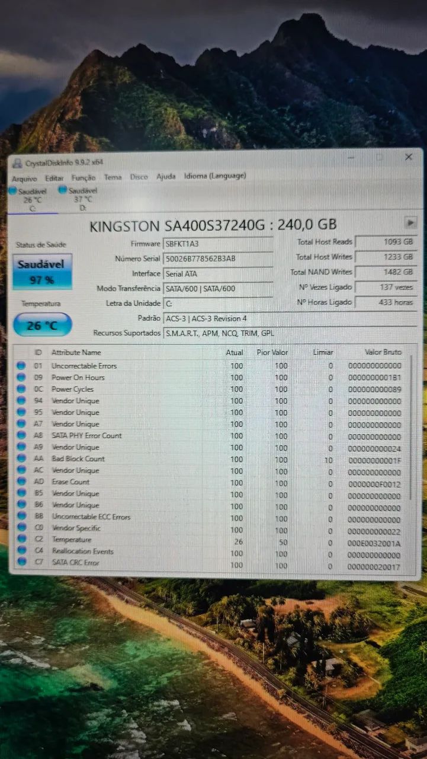Image resolution: width=427 pixels, height=759 pixels.
Task: Click Total Host Writes value 1233 GB
Action: click(386, 257)
